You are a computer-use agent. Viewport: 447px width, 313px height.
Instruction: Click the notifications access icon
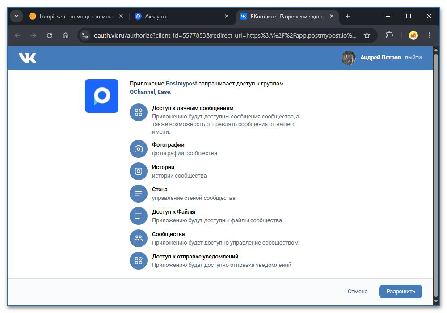(139, 261)
